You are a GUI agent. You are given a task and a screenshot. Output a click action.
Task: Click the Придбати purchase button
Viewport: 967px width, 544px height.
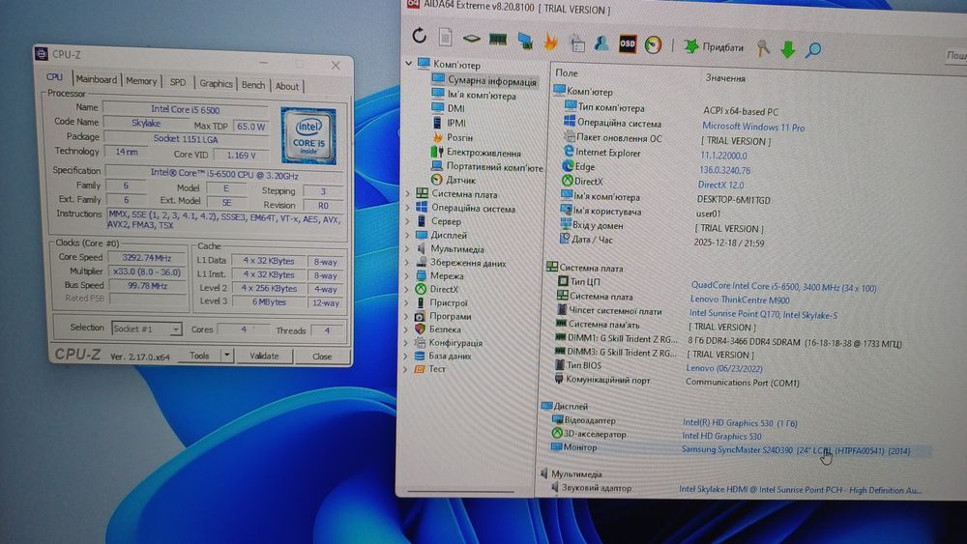(x=715, y=46)
